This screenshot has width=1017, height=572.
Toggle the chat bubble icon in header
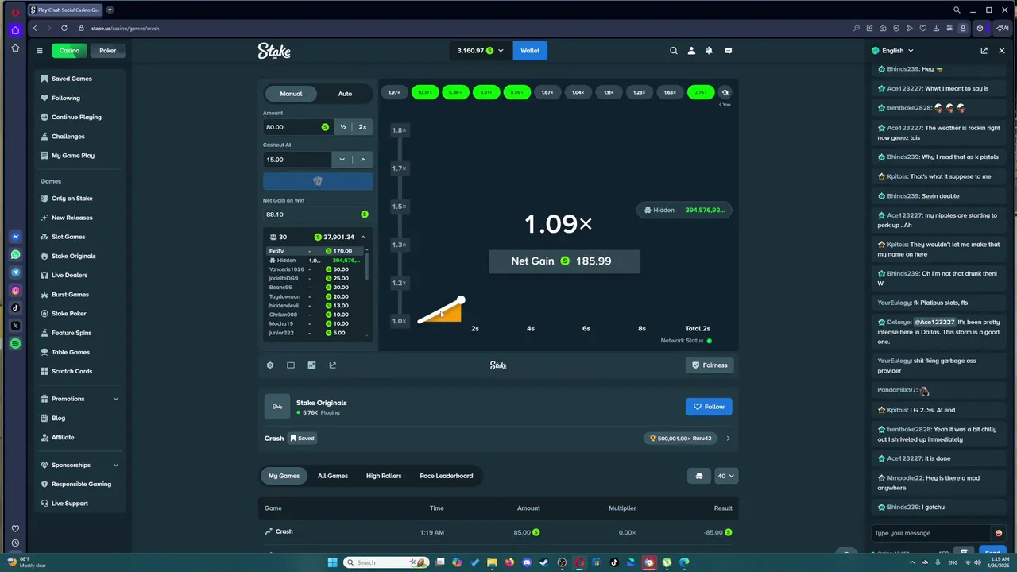(728, 51)
